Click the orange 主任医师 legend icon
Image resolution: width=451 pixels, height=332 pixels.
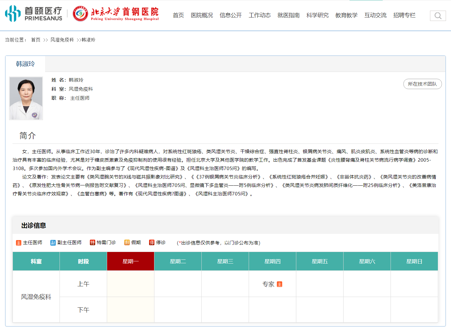pos(19,243)
